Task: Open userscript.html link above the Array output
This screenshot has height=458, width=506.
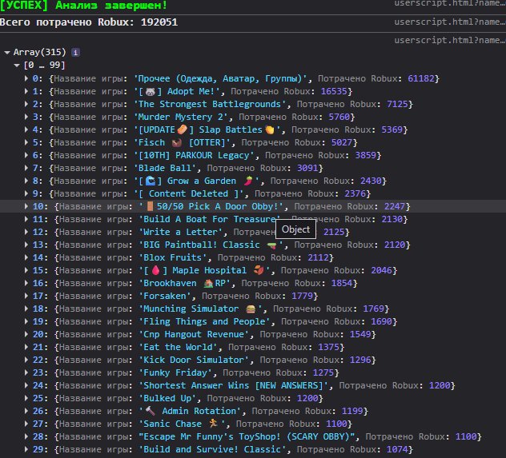Action: coord(449,40)
